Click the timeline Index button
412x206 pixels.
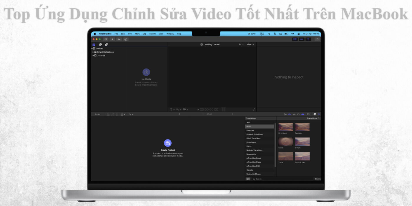(98, 114)
